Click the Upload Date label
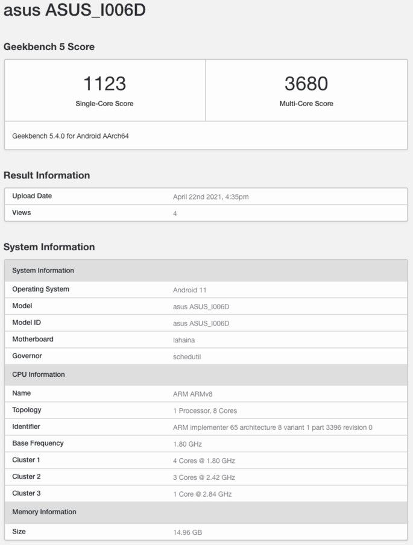Viewport: 413px width, 545px height. pyautogui.click(x=32, y=196)
